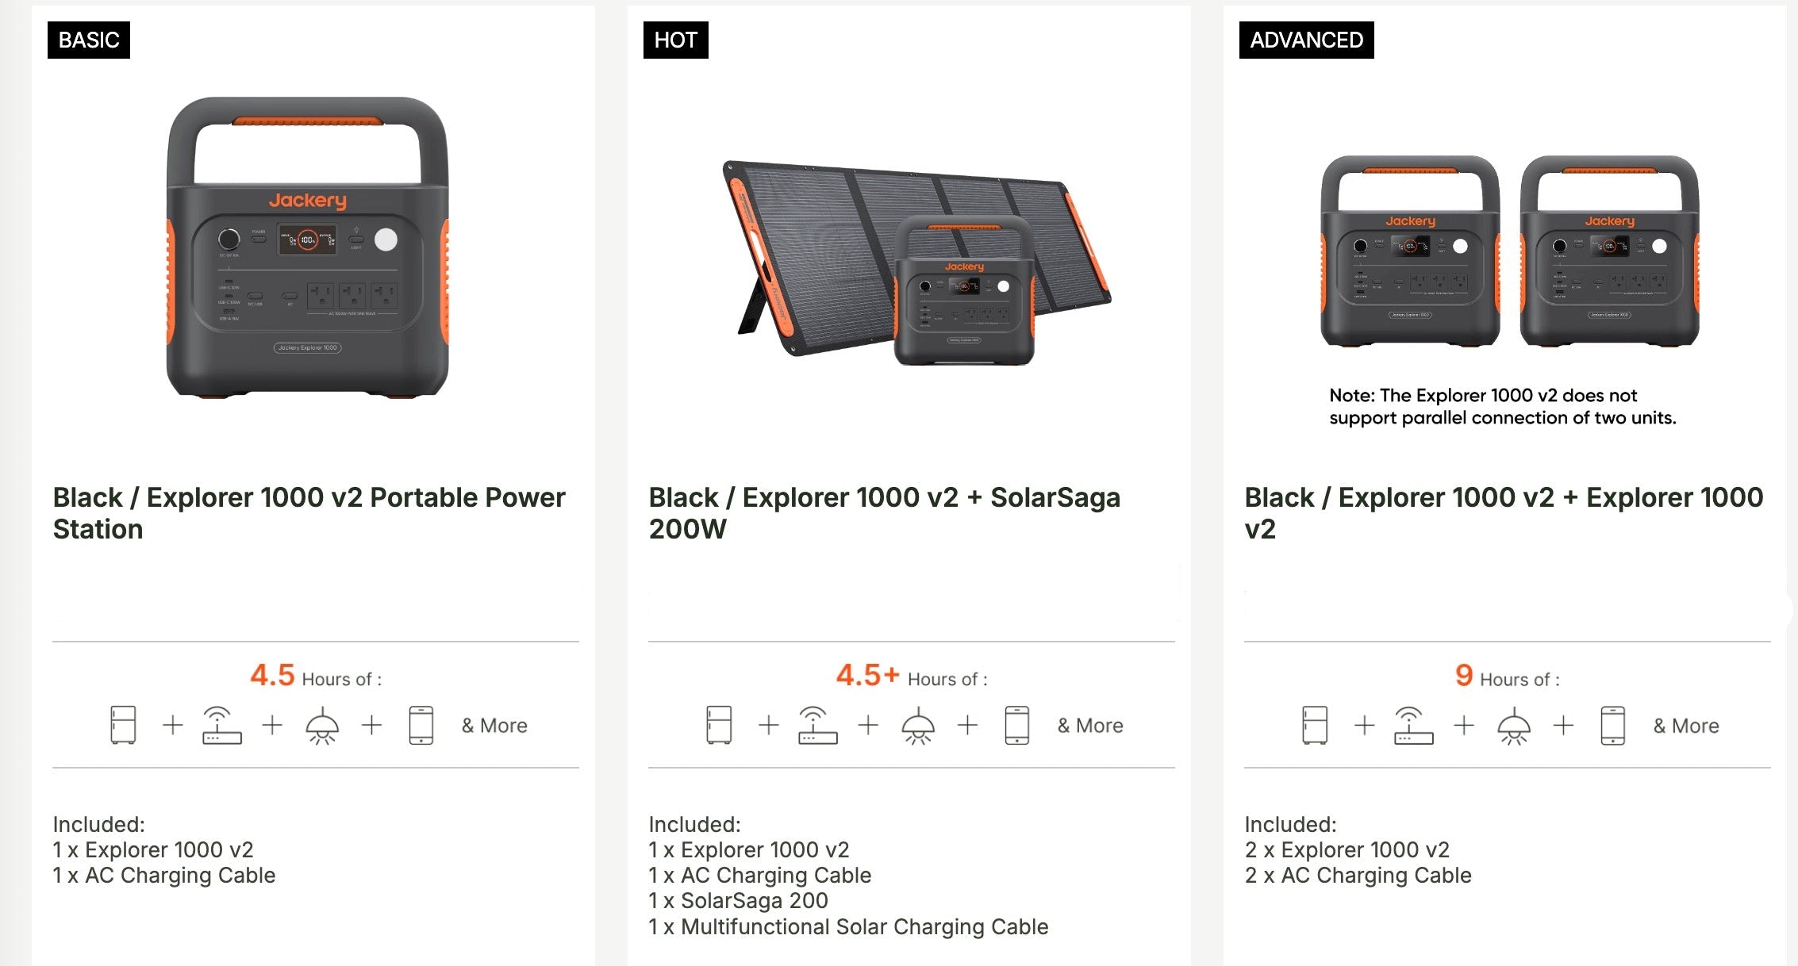Open Explorer 1000 v2 Portable Power Station title

pos(309,513)
